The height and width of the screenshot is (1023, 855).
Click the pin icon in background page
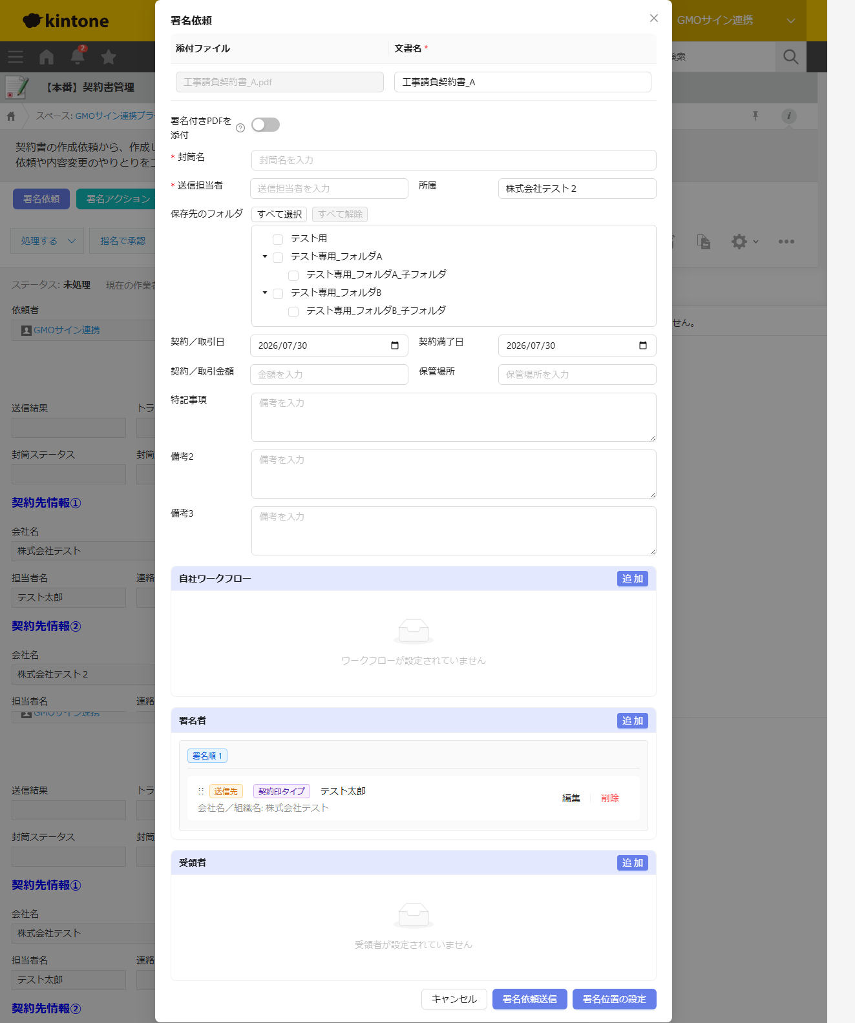pyautogui.click(x=755, y=116)
